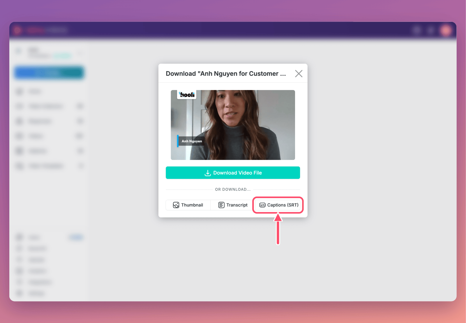Click the Transcript document icon

point(221,205)
